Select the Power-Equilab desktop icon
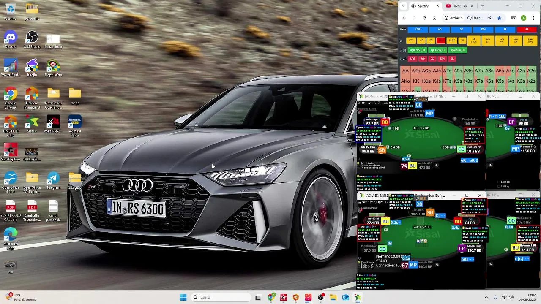Viewport: 541px width, 304px height. tap(11, 68)
